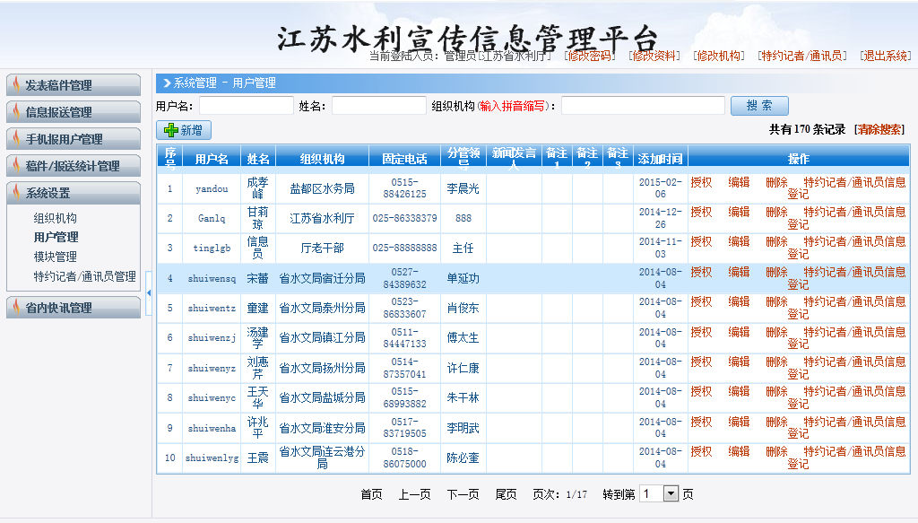This screenshot has width=918, height=523.
Task: Click 编辑 for user shuiwentz
Action: tap(739, 301)
